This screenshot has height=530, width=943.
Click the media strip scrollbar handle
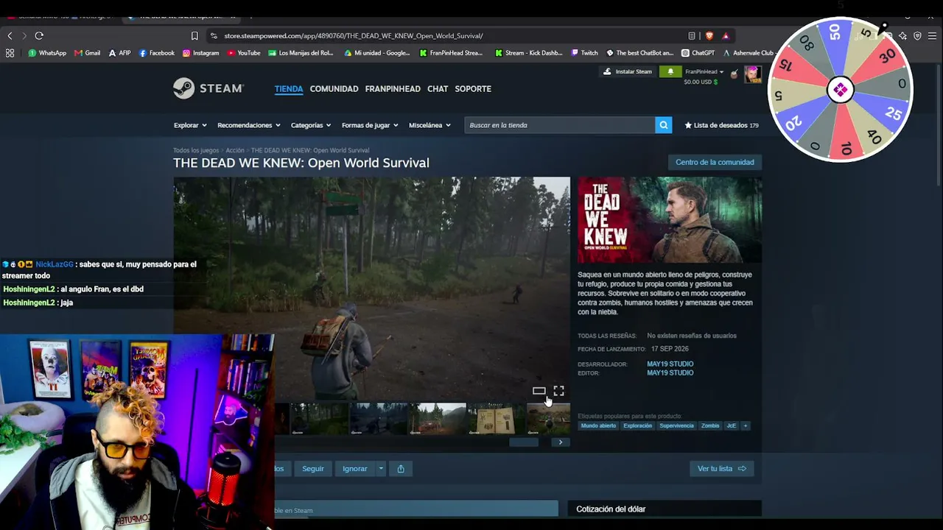point(524,442)
